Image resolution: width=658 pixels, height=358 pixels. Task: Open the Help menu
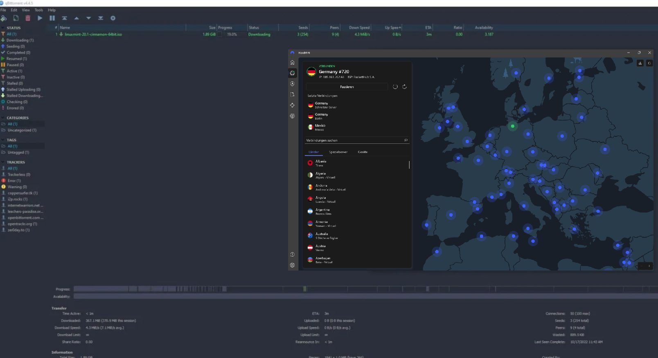52,10
